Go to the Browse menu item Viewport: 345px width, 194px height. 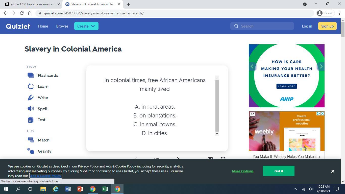pyautogui.click(x=62, y=26)
